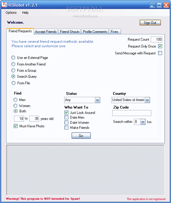Open the Country dropdown
The height and width of the screenshot is (203, 171).
click(x=147, y=100)
